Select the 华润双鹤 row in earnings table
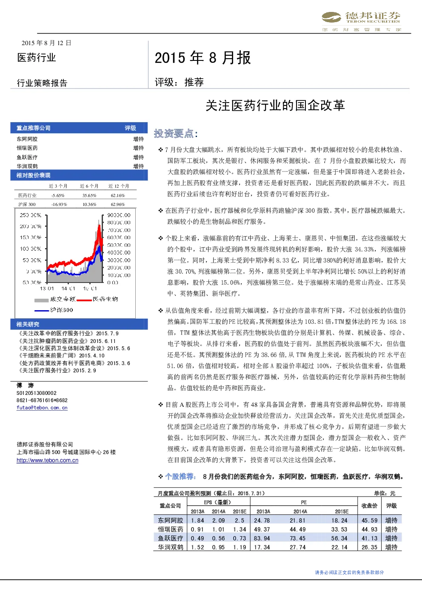The width and height of the screenshot is (422, 597). tap(277, 547)
